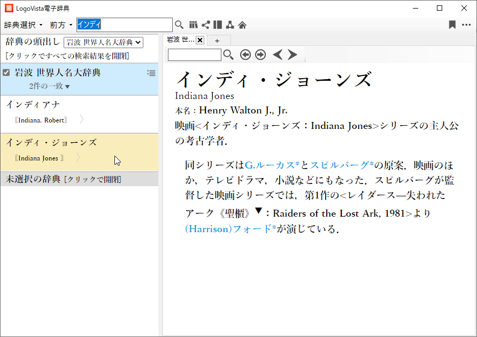Click the share icon in toolbar

[206, 25]
